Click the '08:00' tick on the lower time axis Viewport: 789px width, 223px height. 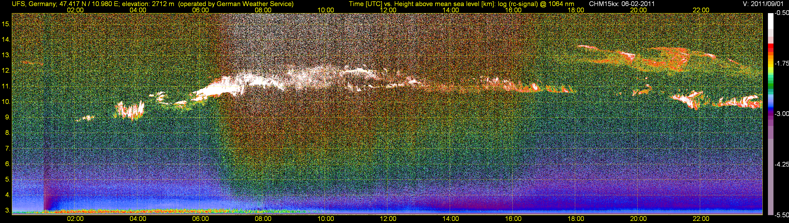pyautogui.click(x=263, y=219)
